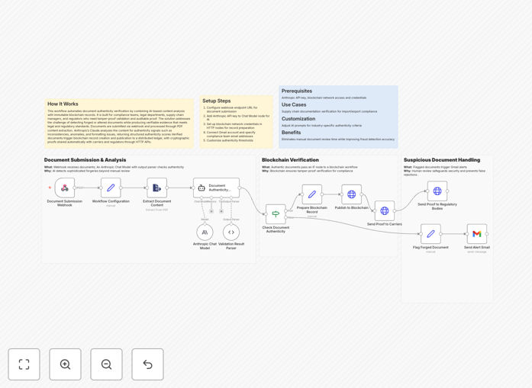Click the Benefits heading
Screen dimensions: 532x388
tap(291, 133)
